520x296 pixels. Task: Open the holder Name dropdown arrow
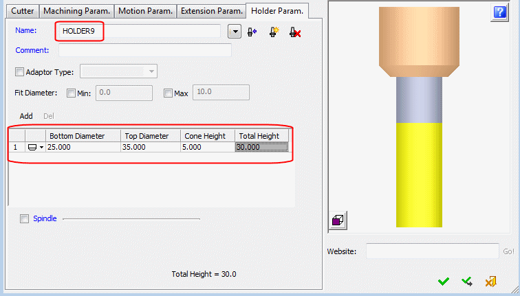point(235,32)
